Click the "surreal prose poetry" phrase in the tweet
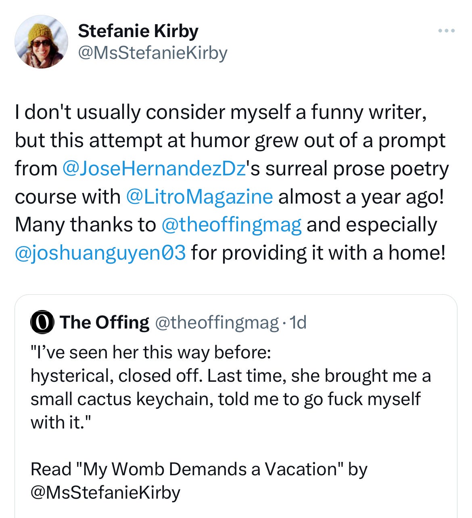This screenshot has height=518, width=472. click(x=357, y=169)
